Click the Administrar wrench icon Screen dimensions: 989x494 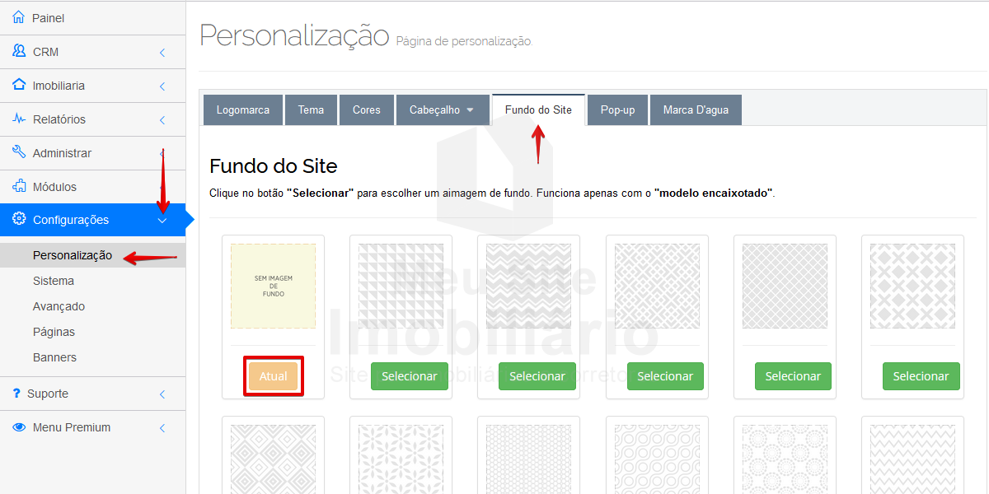(19, 152)
